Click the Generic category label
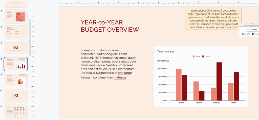This screenshot has width=259, height=120. 199,103
